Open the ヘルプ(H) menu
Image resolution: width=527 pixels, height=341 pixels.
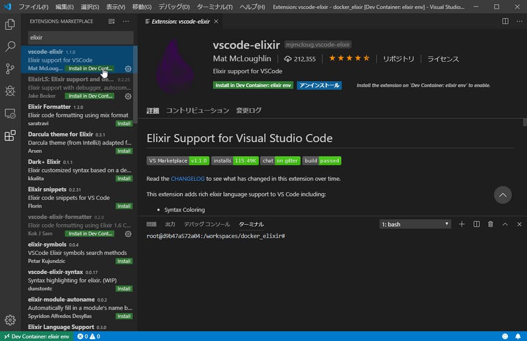tap(252, 7)
